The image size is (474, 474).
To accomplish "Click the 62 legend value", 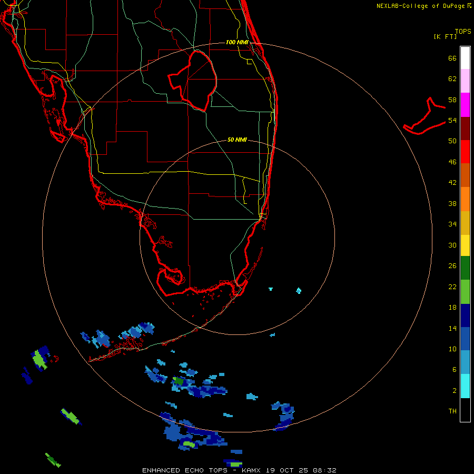I will (x=452, y=79).
